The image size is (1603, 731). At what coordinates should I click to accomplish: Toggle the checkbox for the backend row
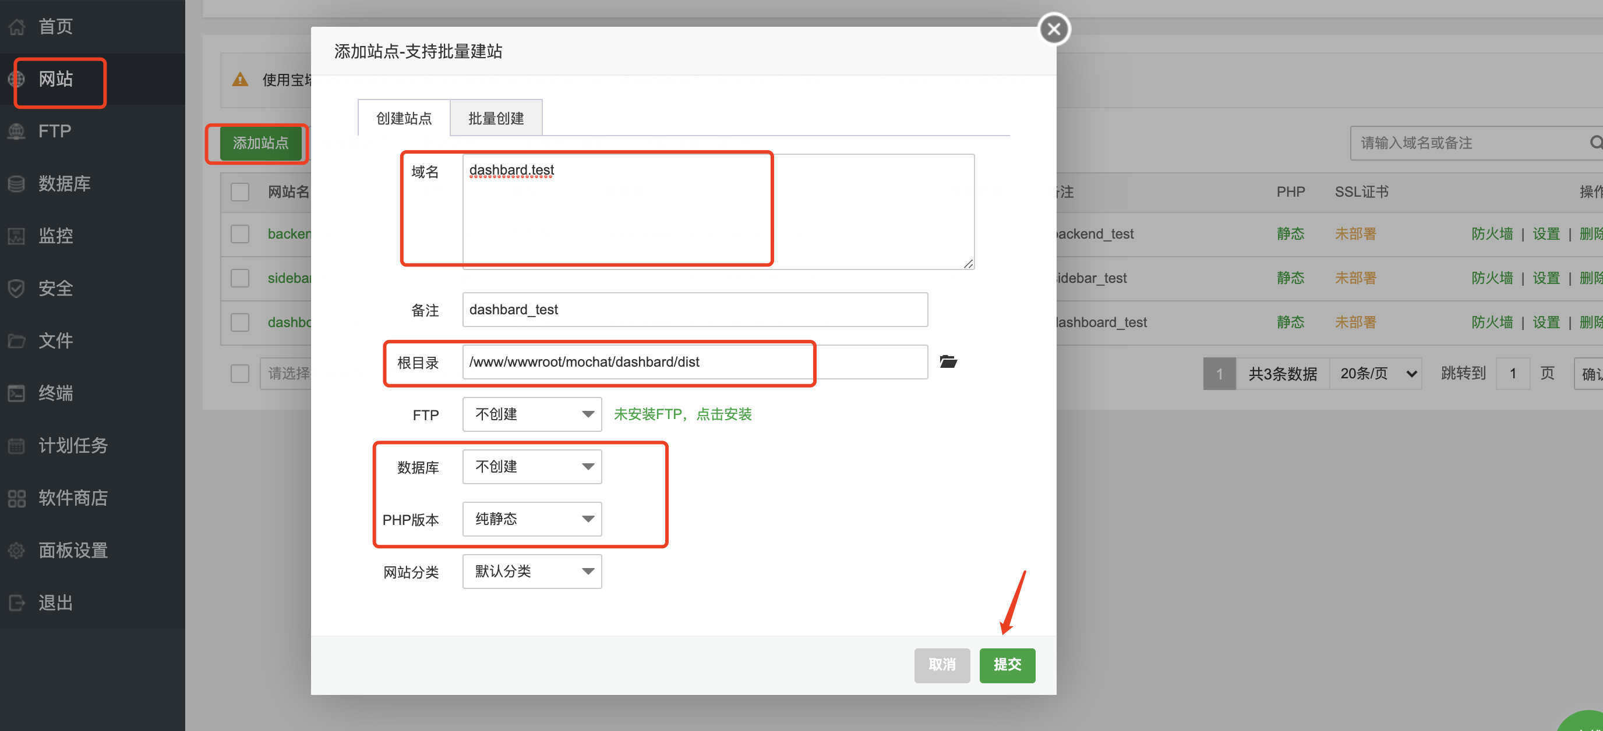coord(239,234)
